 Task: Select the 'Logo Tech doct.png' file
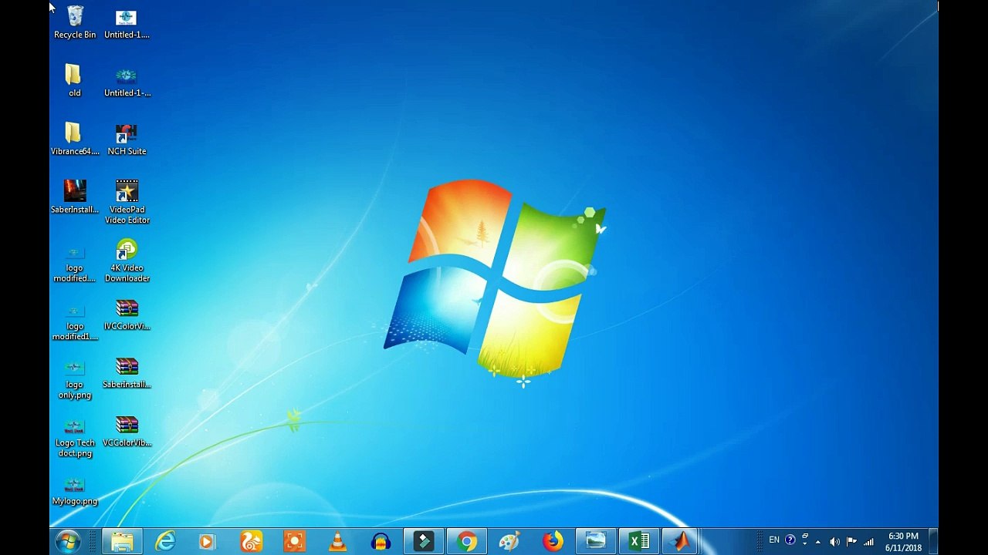click(x=75, y=436)
